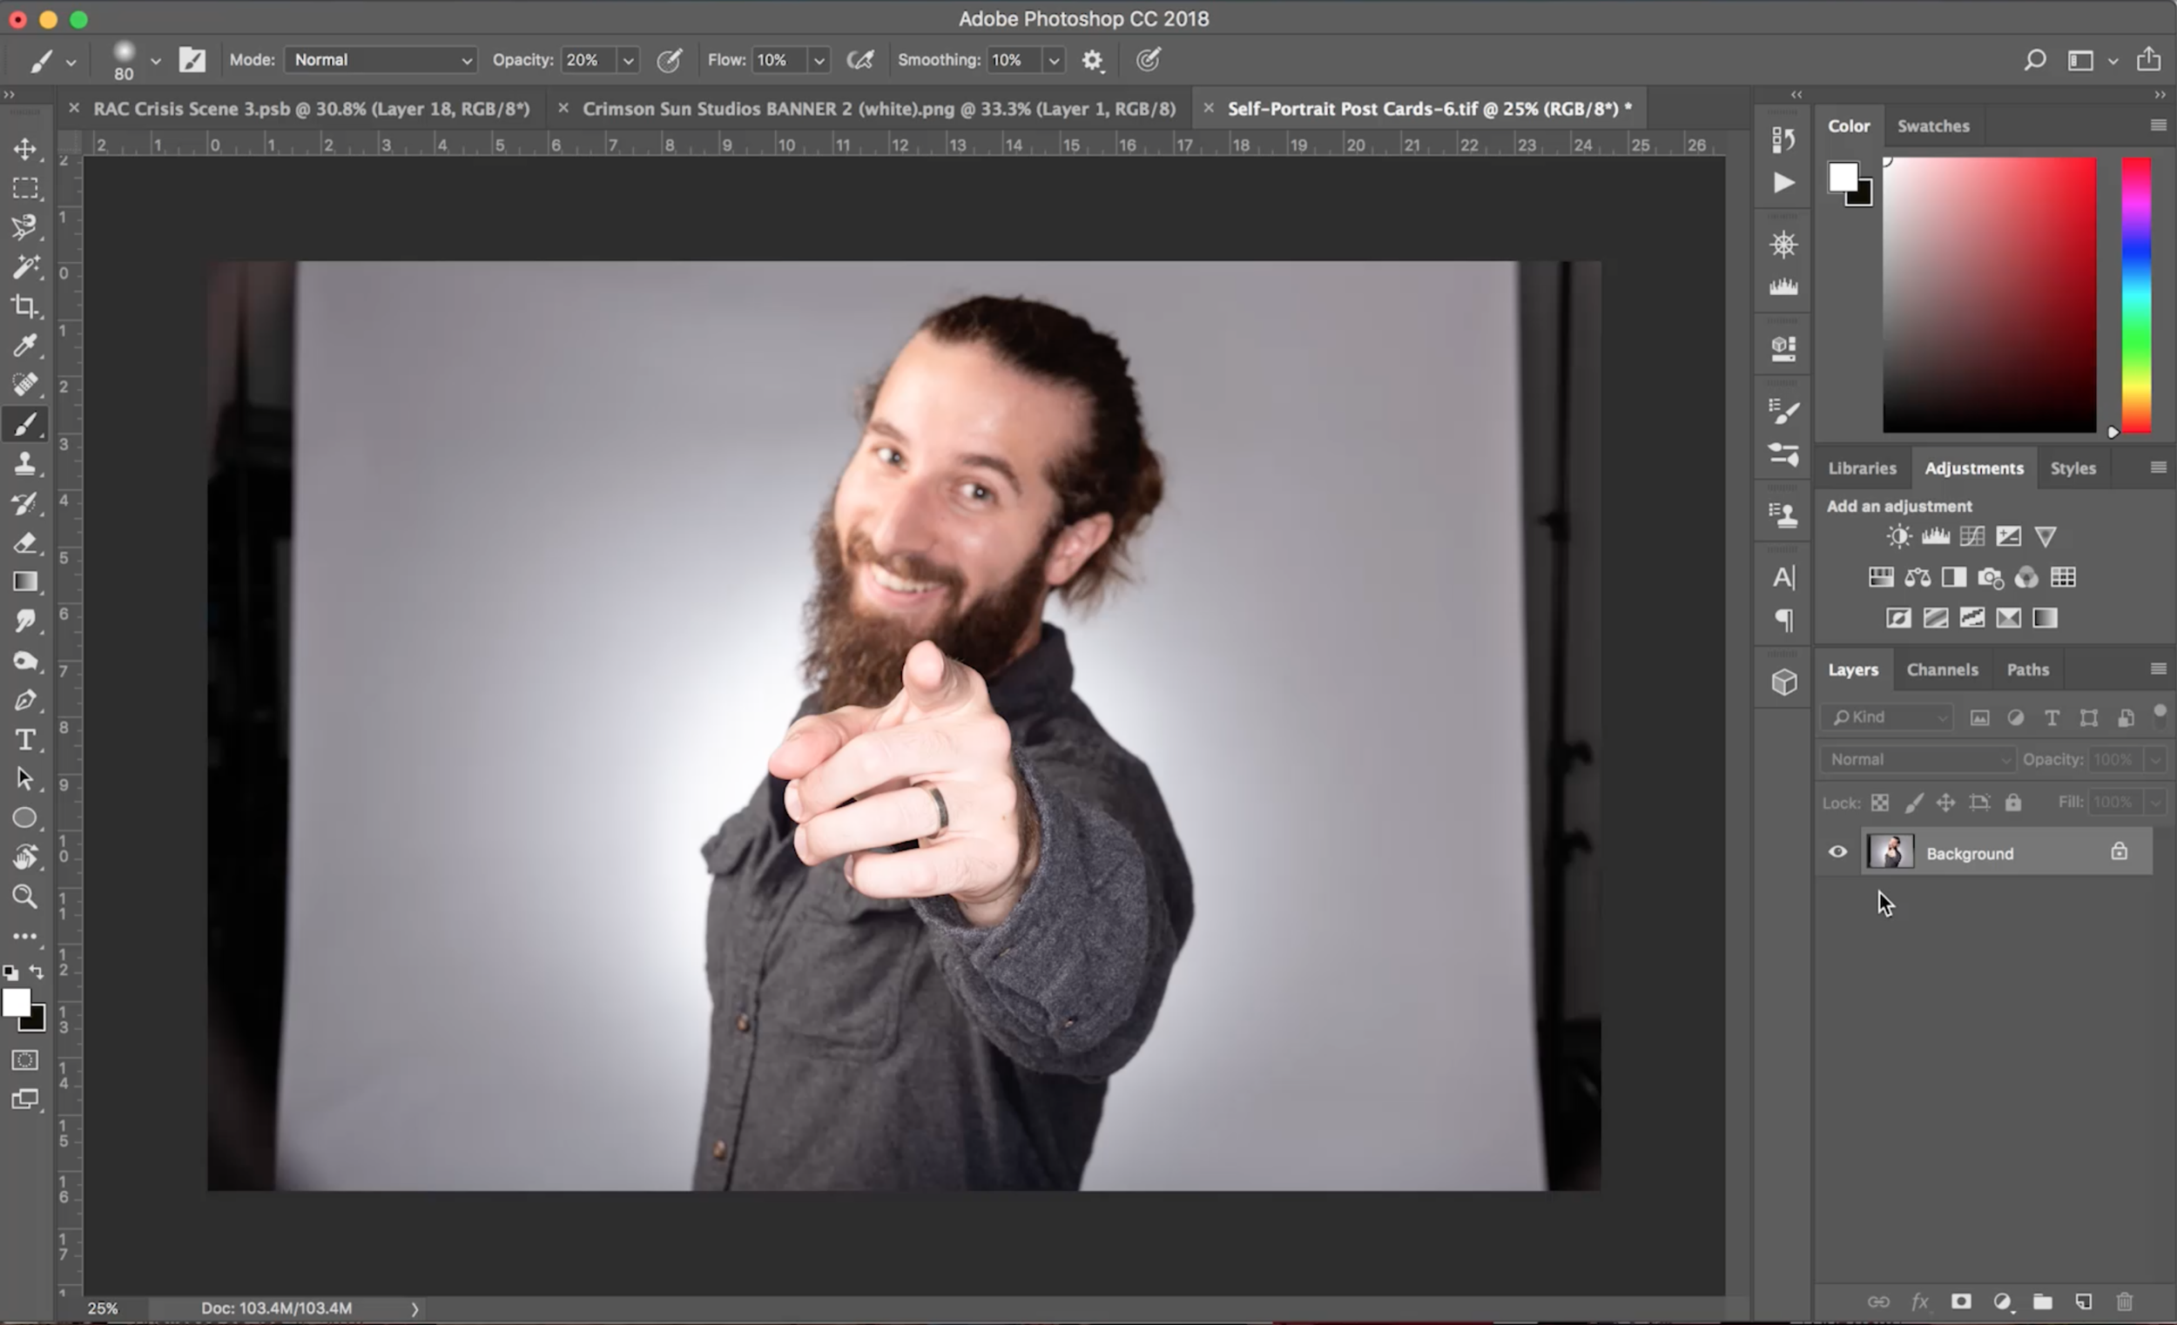The width and height of the screenshot is (2177, 1325).
Task: Open the brush Mode dropdown
Action: (x=381, y=60)
